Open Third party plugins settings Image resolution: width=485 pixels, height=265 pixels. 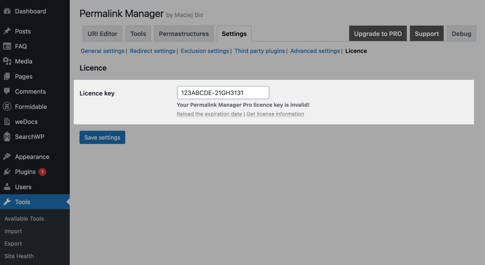[x=260, y=51]
